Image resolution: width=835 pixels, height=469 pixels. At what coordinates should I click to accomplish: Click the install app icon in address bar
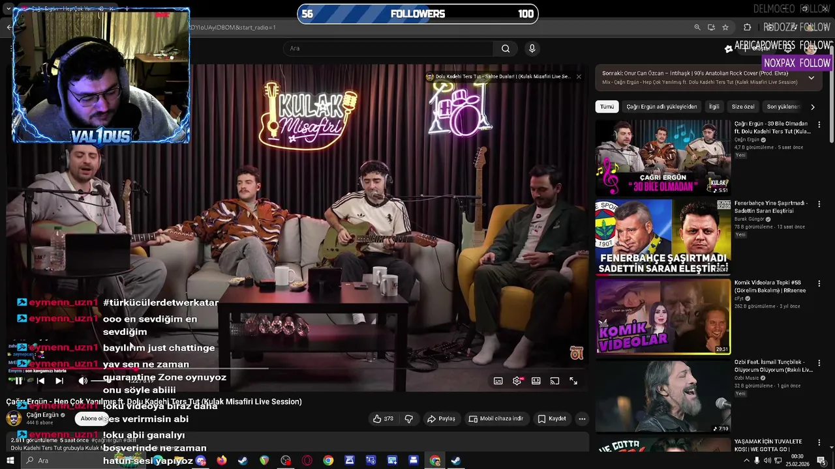coord(711,27)
